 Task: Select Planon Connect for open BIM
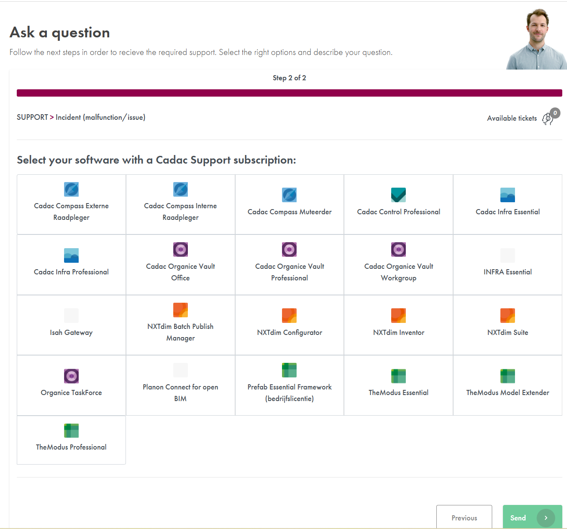tap(181, 385)
